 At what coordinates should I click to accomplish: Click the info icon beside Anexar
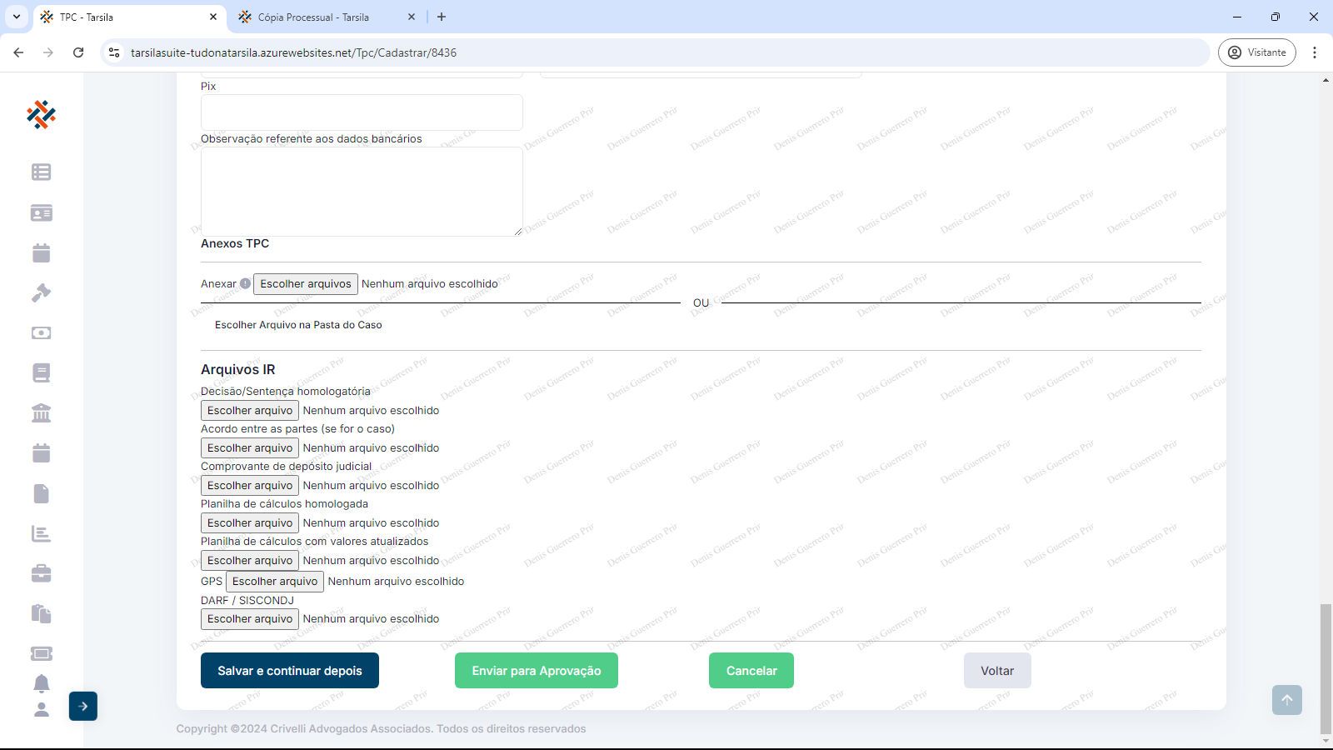click(245, 283)
